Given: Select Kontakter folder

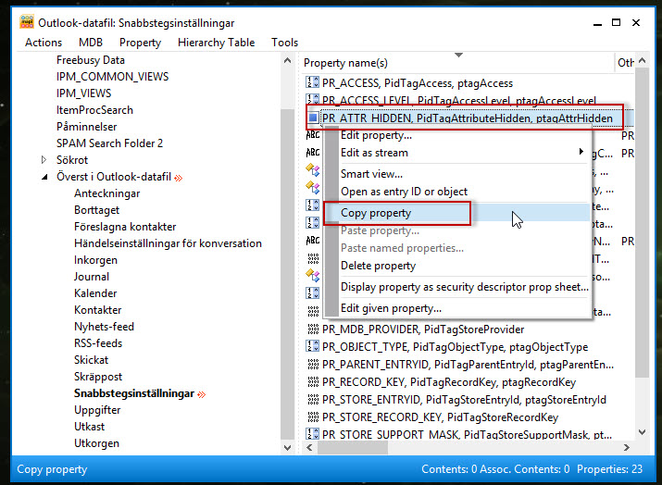Looking at the screenshot, I should (97, 310).
